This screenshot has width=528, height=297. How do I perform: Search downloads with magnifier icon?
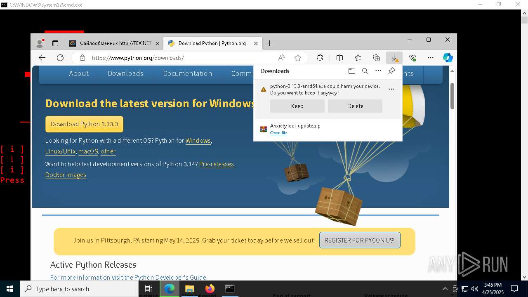point(365,71)
